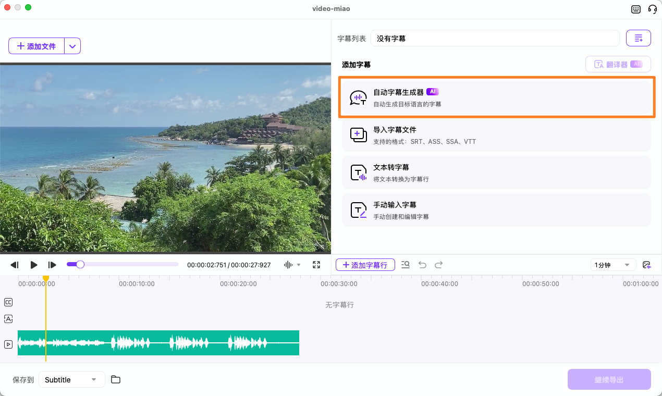
Task: Expand the Add File dropdown arrow
Action: [72, 46]
